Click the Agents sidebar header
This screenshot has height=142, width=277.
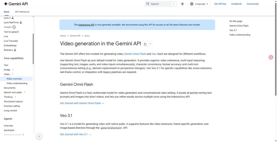pyautogui.click(x=8, y=119)
